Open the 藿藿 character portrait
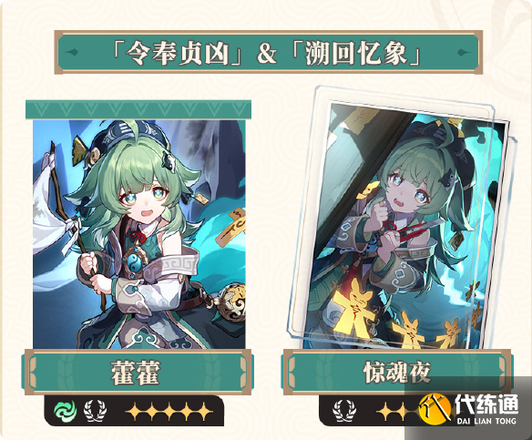532x440 pixels. [x=139, y=234]
